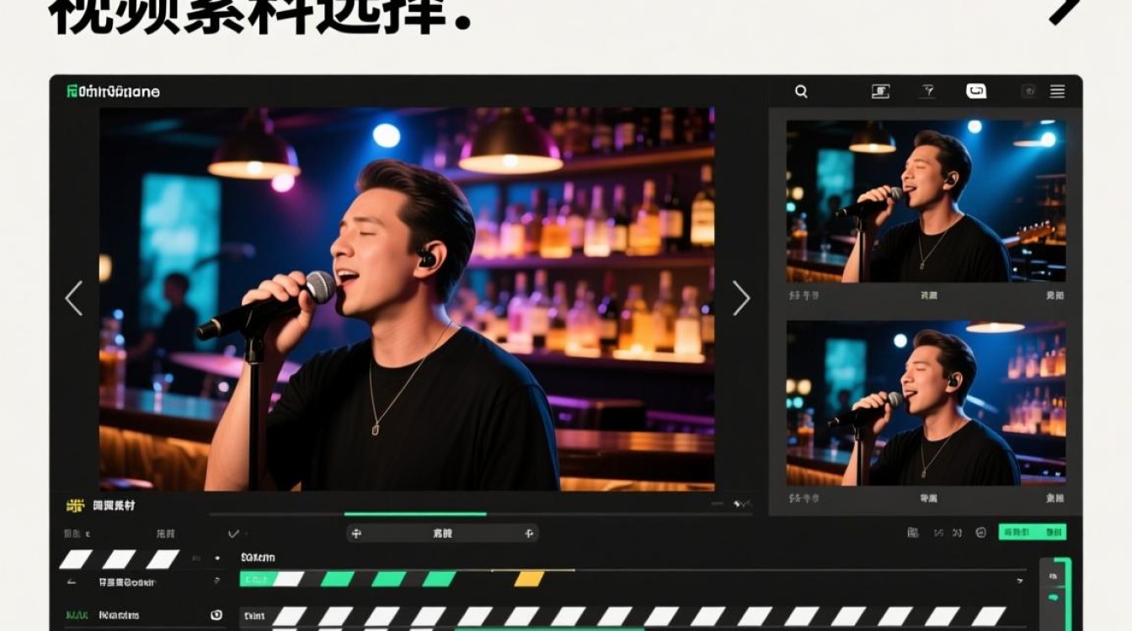The height and width of the screenshot is (631, 1132).
Task: Click the yellow icon at timeline panel header
Action: [x=75, y=506]
